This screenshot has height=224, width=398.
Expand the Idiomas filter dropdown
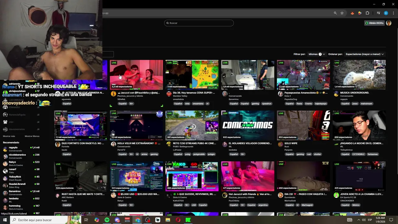tap(317, 54)
